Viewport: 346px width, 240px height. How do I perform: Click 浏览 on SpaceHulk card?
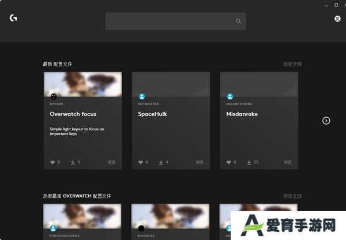[200, 162]
